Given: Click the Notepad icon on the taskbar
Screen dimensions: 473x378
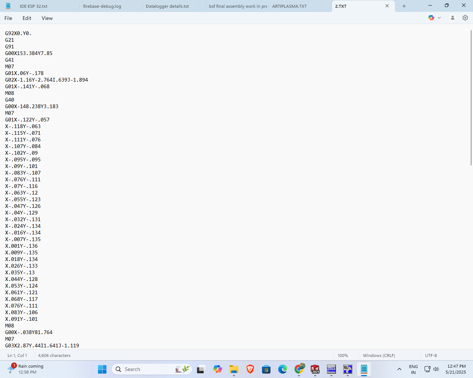Looking at the screenshot, I should (x=364, y=369).
